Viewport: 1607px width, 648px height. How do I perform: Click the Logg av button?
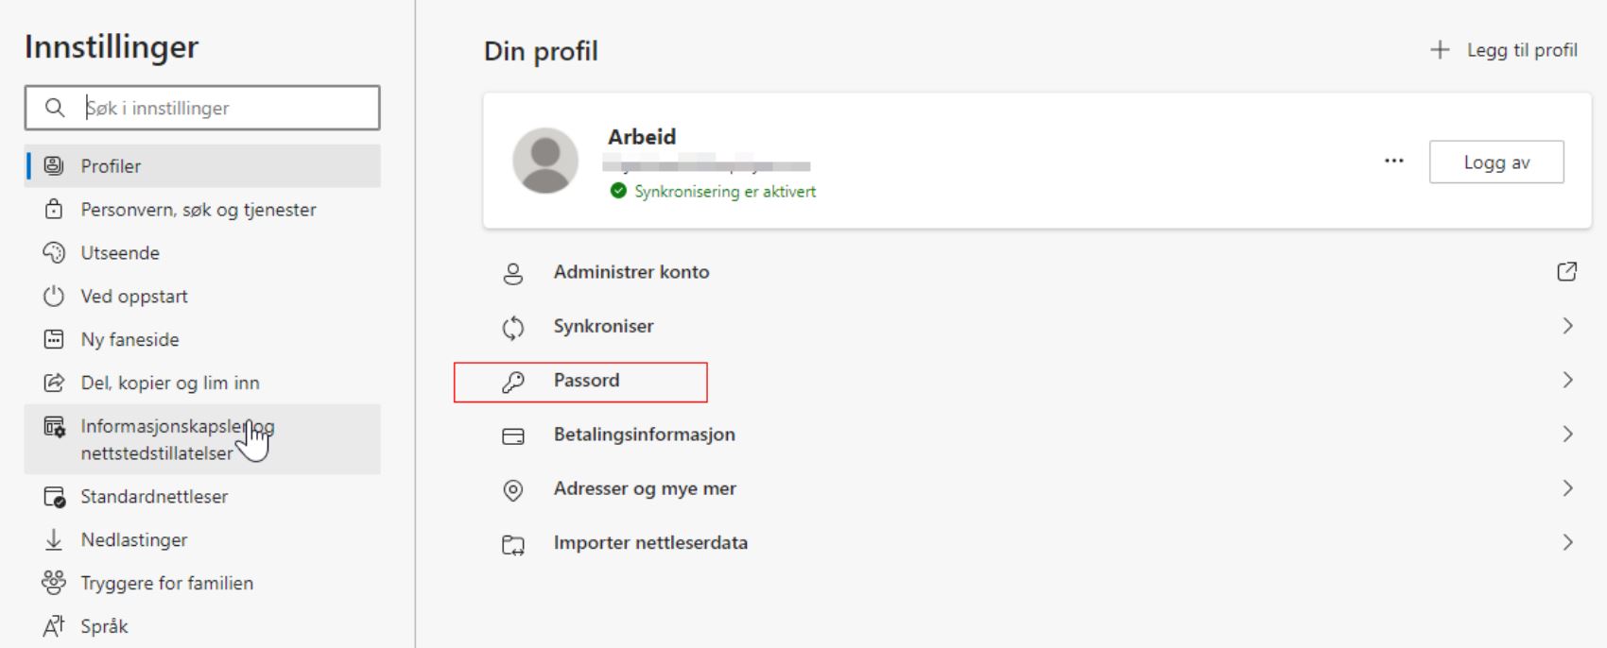(x=1495, y=162)
